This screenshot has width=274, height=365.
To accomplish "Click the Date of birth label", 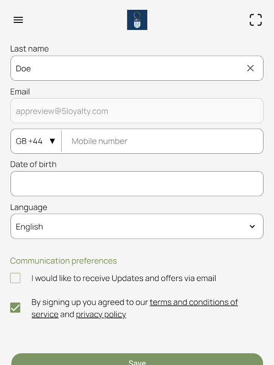I will coord(33,164).
